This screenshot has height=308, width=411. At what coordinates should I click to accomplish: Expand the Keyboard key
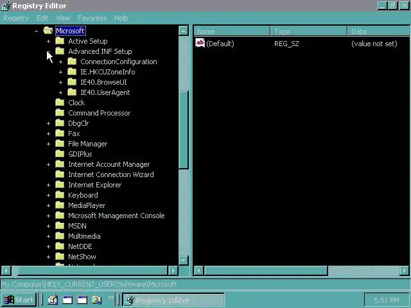[49, 195]
